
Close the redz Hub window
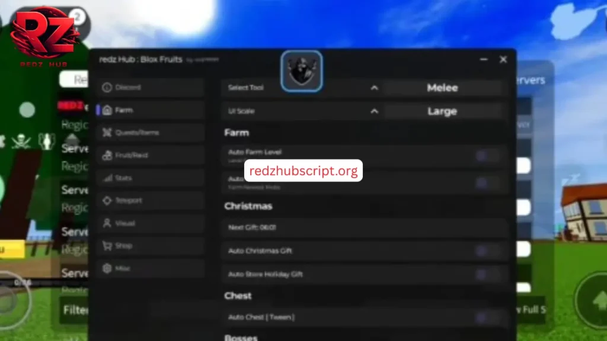[503, 60]
